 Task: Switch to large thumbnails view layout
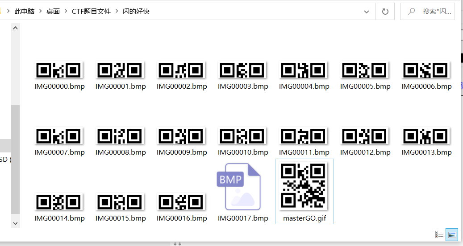point(452,234)
